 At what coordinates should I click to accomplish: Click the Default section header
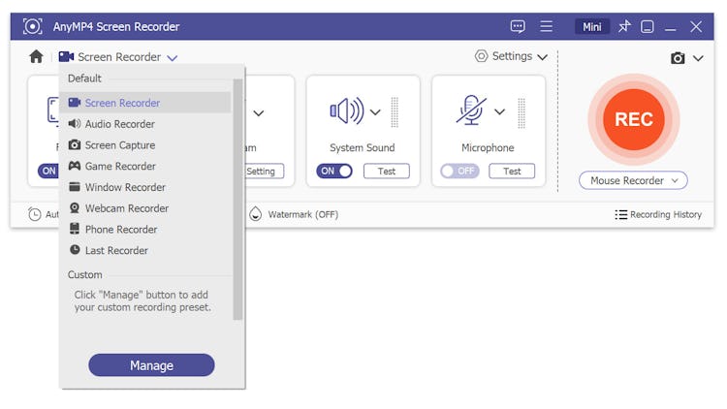(84, 79)
